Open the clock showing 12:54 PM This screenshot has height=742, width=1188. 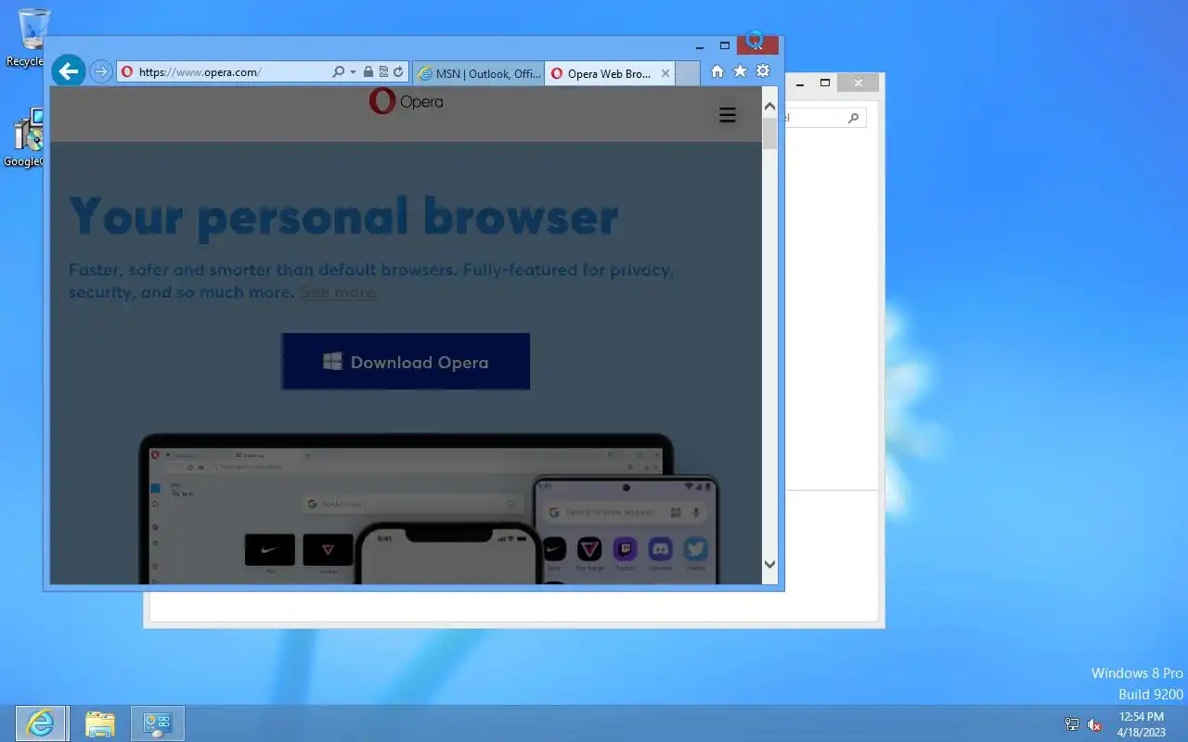coord(1141,723)
